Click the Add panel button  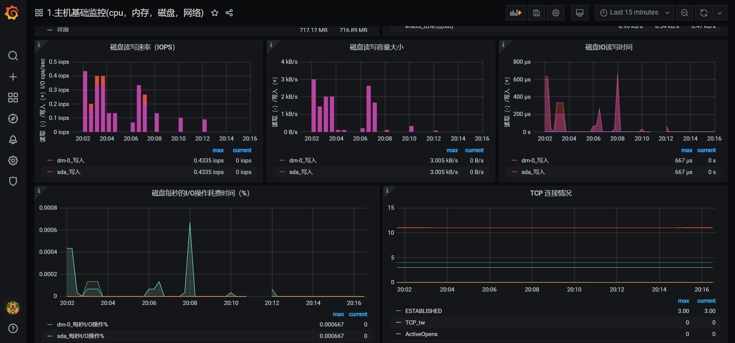(x=515, y=13)
